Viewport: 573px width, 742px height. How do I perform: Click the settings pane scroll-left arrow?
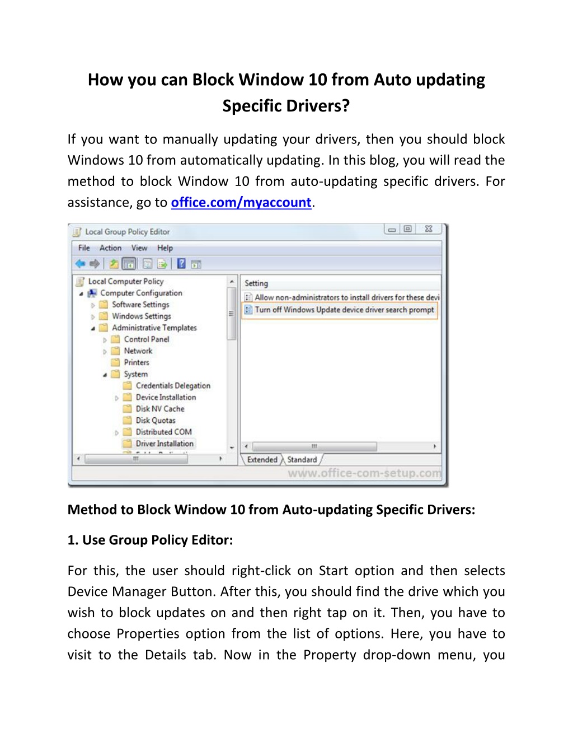pos(247,446)
